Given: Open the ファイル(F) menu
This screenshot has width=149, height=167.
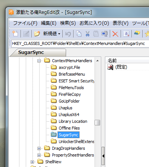Looking at the screenshot, I should [x=25, y=23].
